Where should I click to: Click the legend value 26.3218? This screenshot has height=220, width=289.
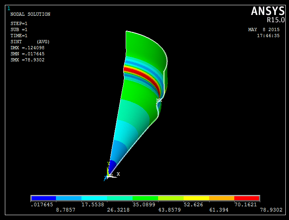click(118, 210)
